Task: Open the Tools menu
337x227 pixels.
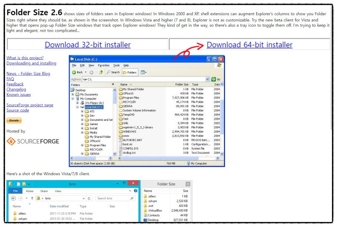Action: [x=117, y=65]
